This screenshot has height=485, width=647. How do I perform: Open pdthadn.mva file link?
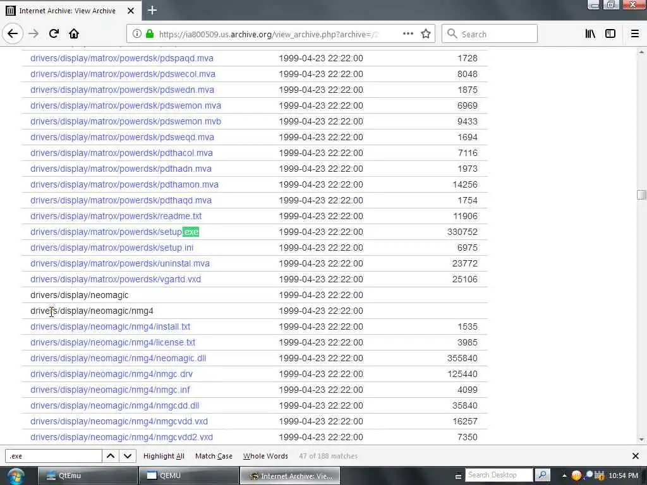pyautogui.click(x=121, y=169)
